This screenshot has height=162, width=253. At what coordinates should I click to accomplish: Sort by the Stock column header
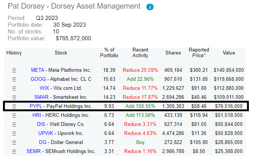(61, 53)
